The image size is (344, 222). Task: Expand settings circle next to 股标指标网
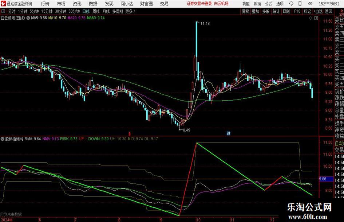click(x=3, y=139)
